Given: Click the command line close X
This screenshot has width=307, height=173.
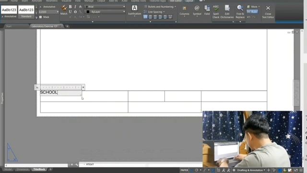Looking at the screenshot, I should (x=72, y=164).
